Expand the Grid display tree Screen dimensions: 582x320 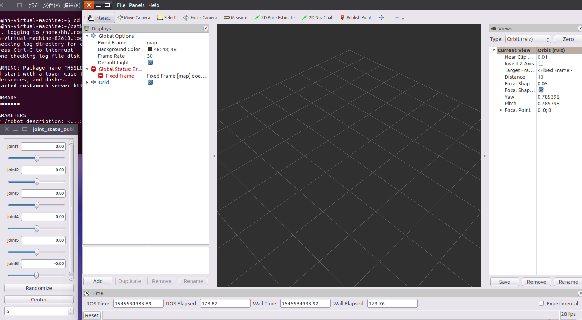[x=87, y=83]
